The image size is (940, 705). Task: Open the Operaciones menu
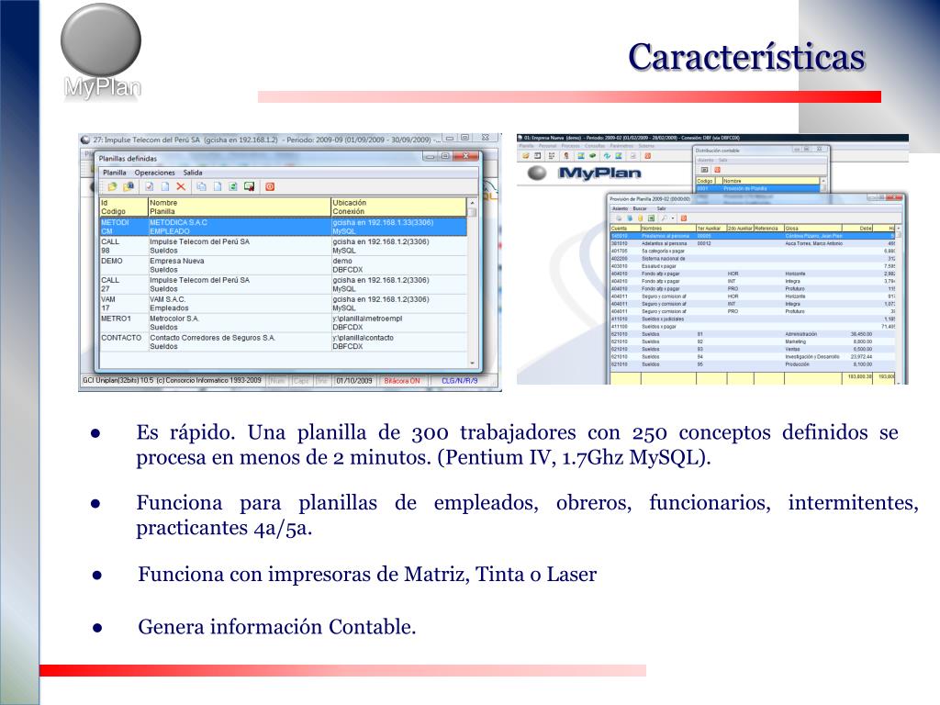pos(154,173)
